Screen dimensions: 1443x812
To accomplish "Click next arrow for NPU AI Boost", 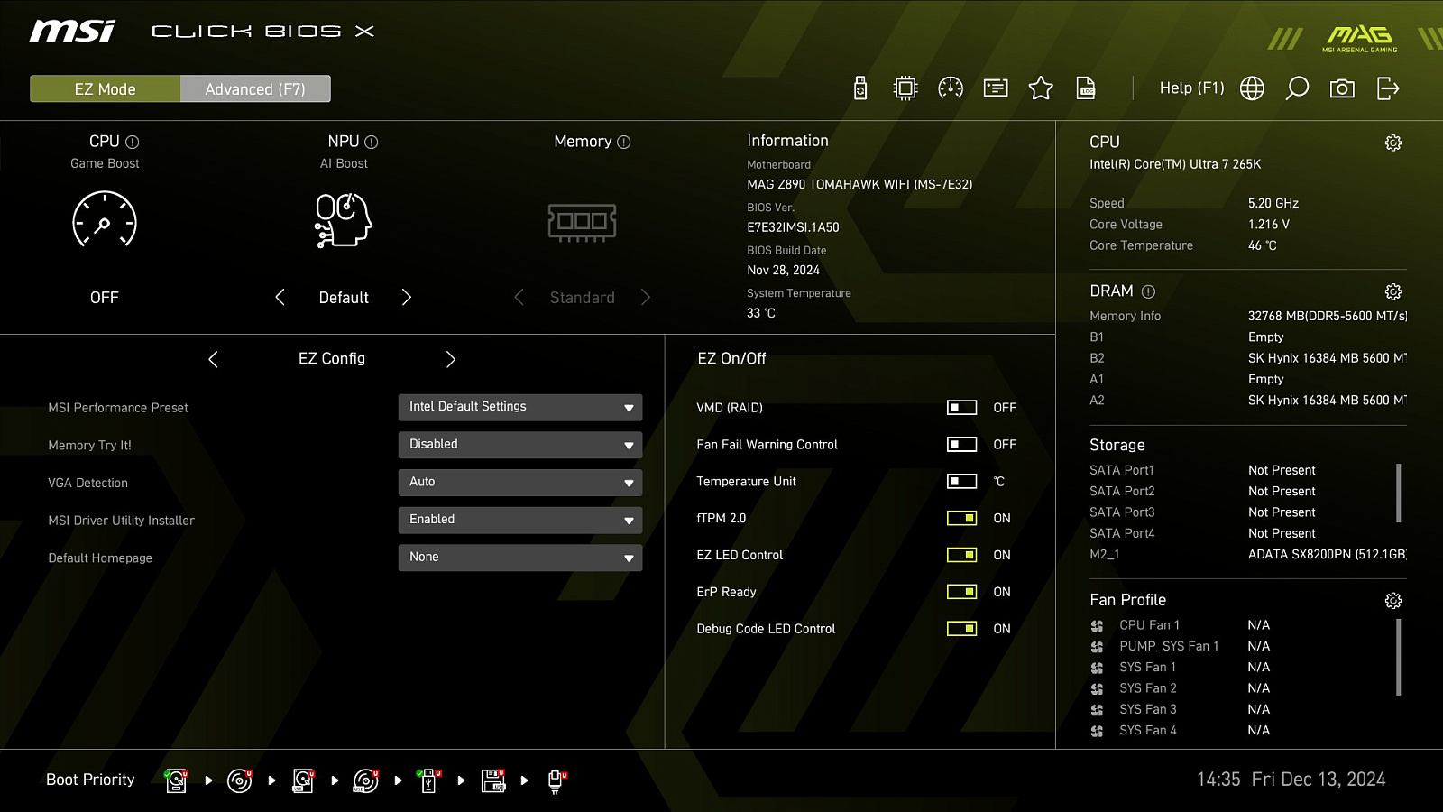I will pyautogui.click(x=407, y=298).
